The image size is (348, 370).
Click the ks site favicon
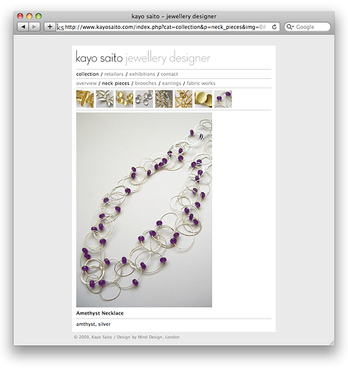pyautogui.click(x=60, y=27)
